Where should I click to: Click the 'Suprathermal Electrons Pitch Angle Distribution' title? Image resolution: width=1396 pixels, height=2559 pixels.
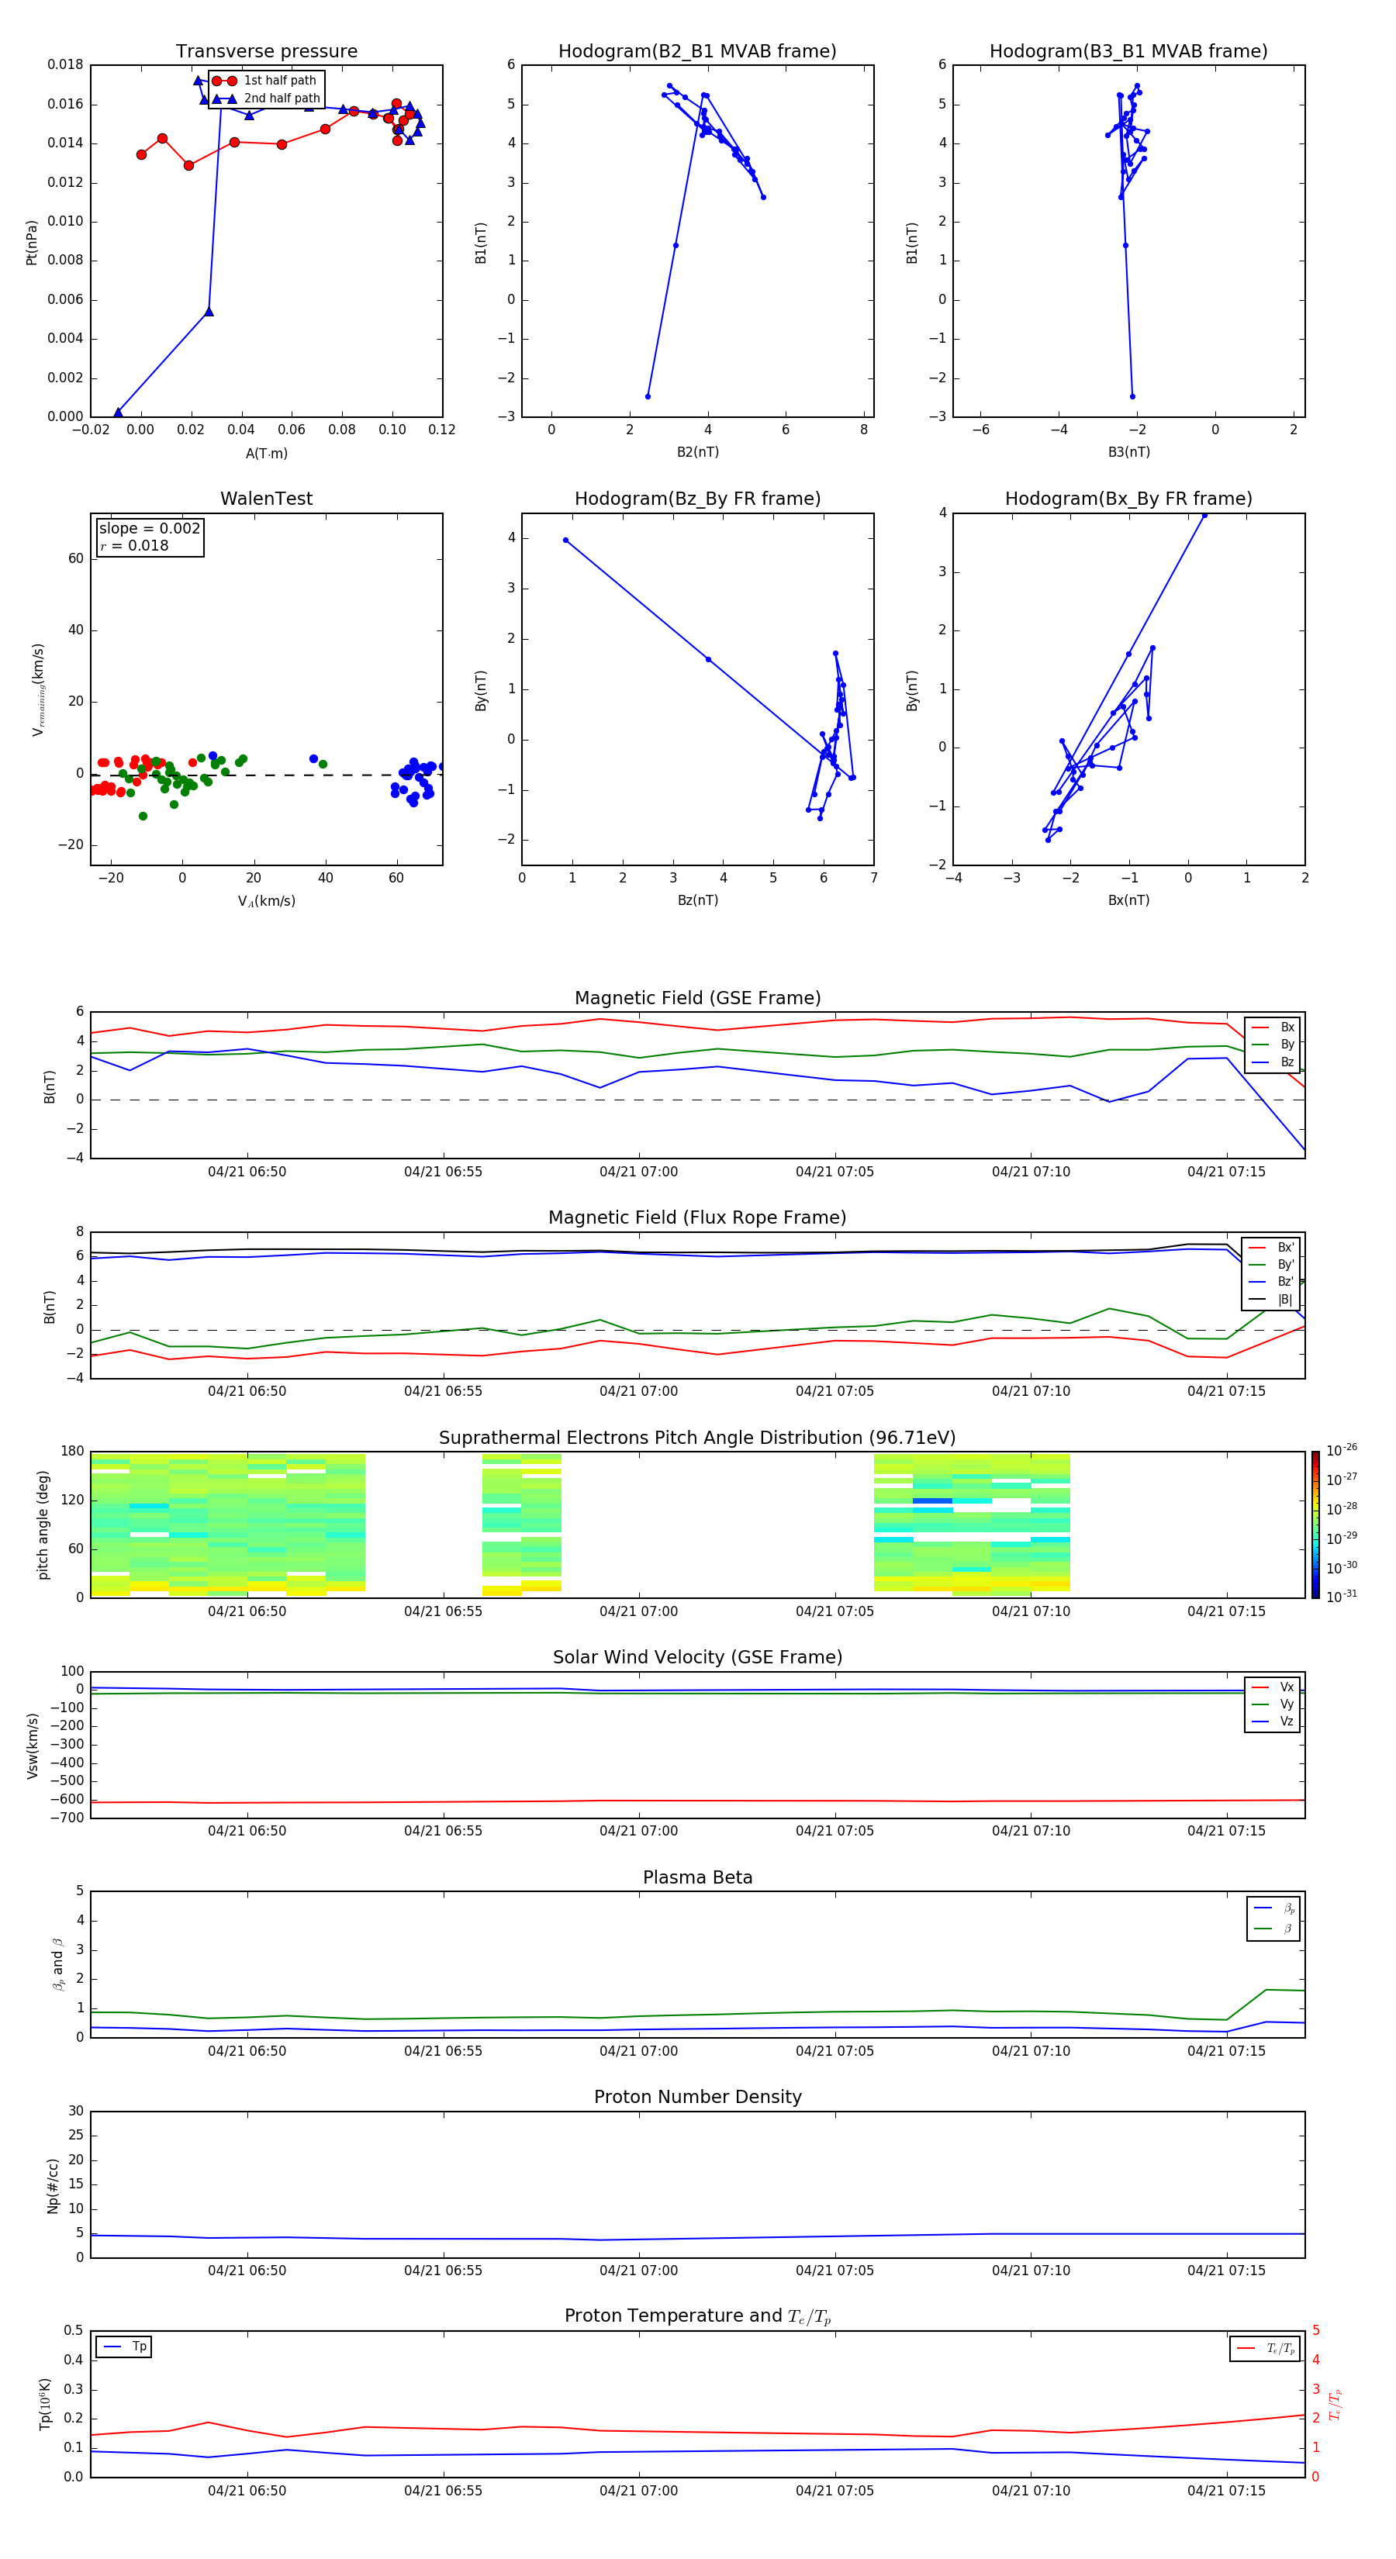pos(697,1438)
